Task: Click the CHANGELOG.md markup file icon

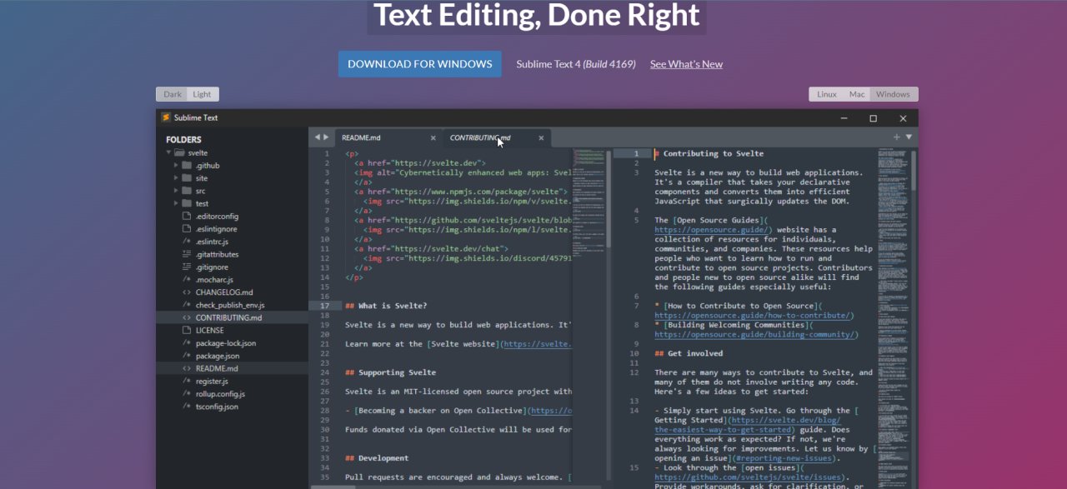Action: 187,292
